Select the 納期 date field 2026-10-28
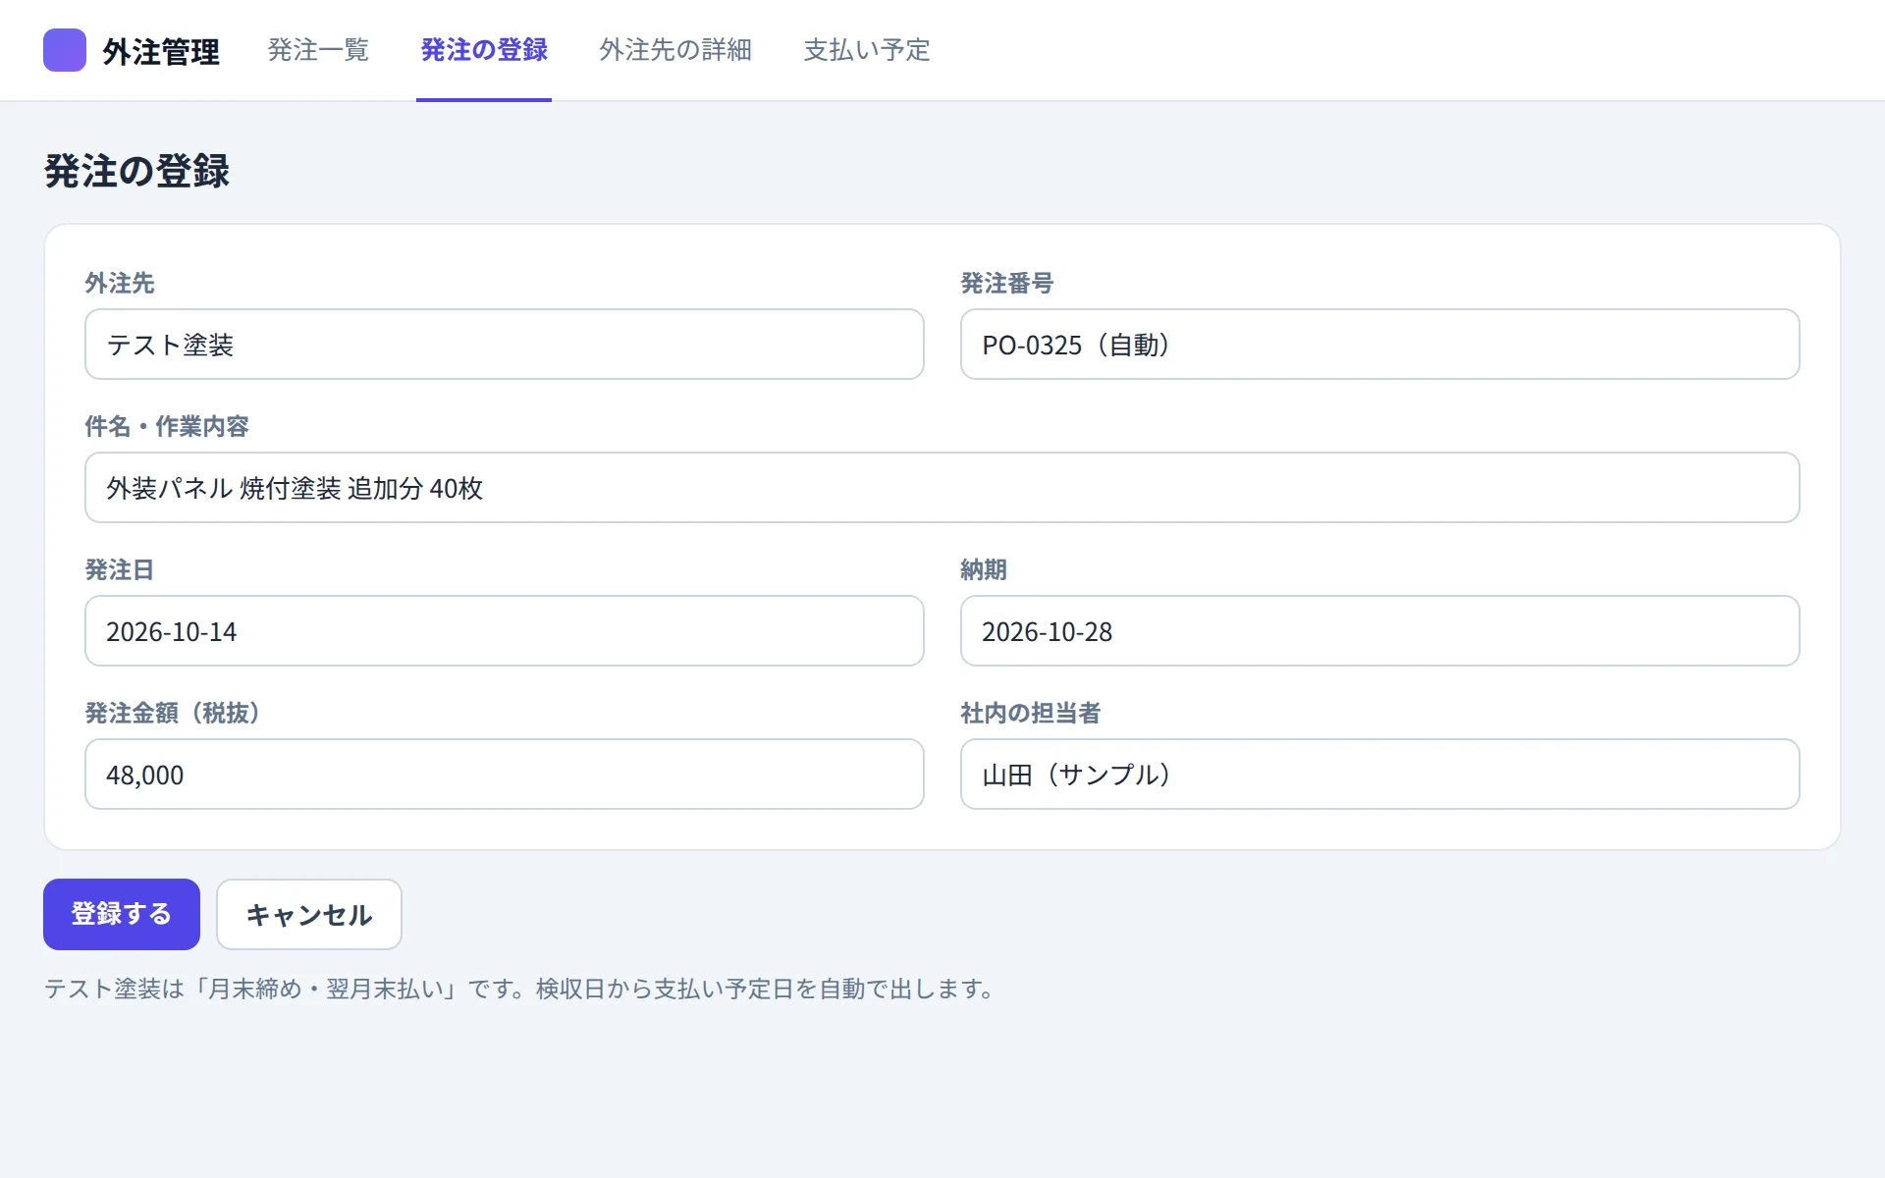1885x1178 pixels. tap(1379, 631)
